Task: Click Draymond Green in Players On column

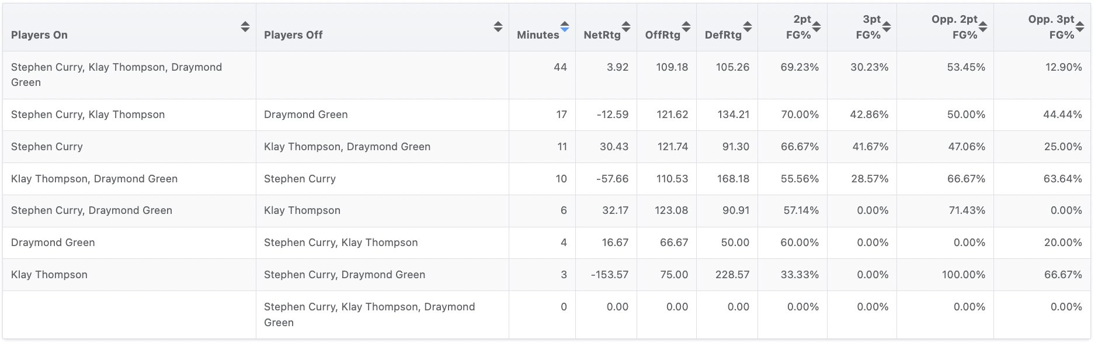Action: click(x=53, y=243)
